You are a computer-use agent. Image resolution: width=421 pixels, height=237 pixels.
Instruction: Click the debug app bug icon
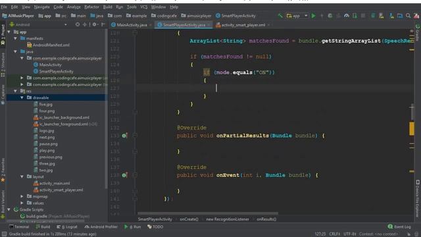330,16
